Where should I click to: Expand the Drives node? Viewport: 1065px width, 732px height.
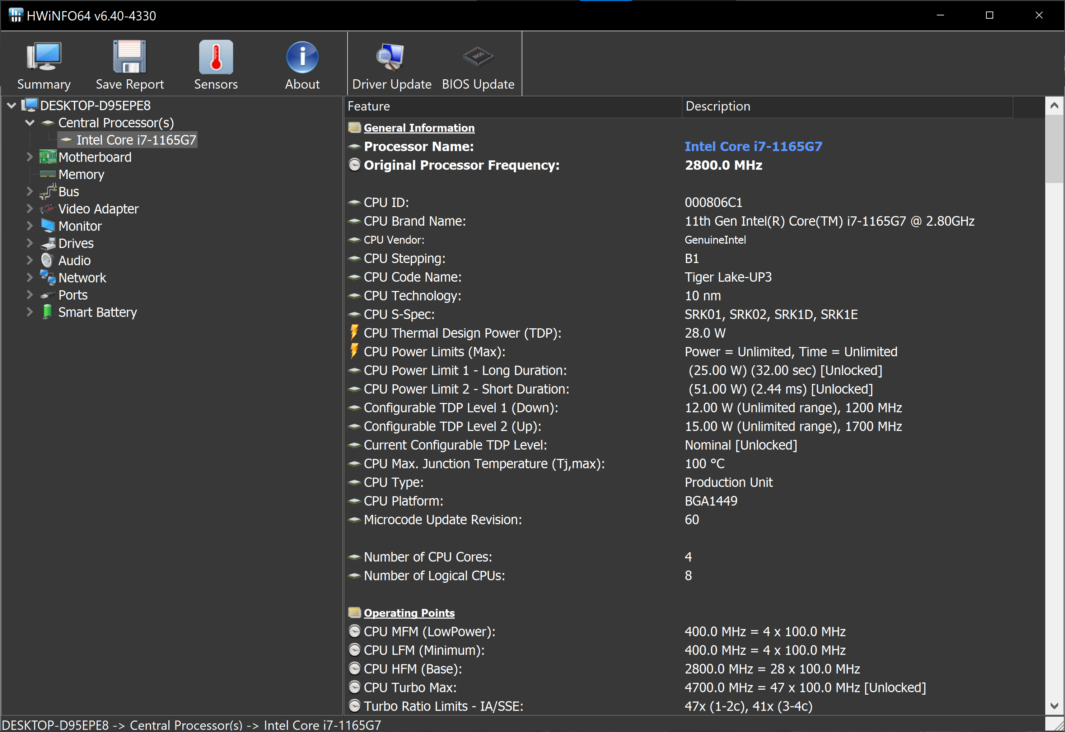(30, 243)
